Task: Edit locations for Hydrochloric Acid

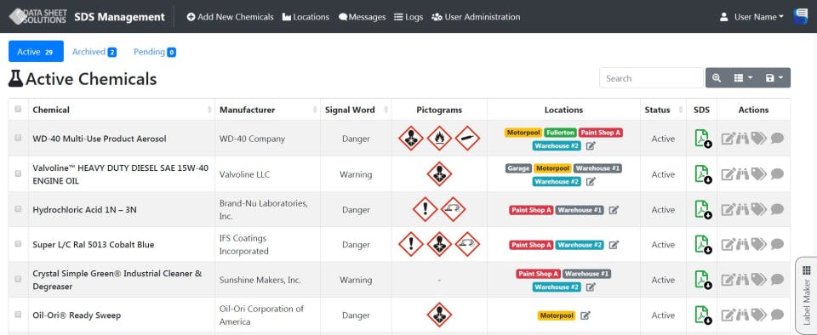Action: tap(614, 210)
